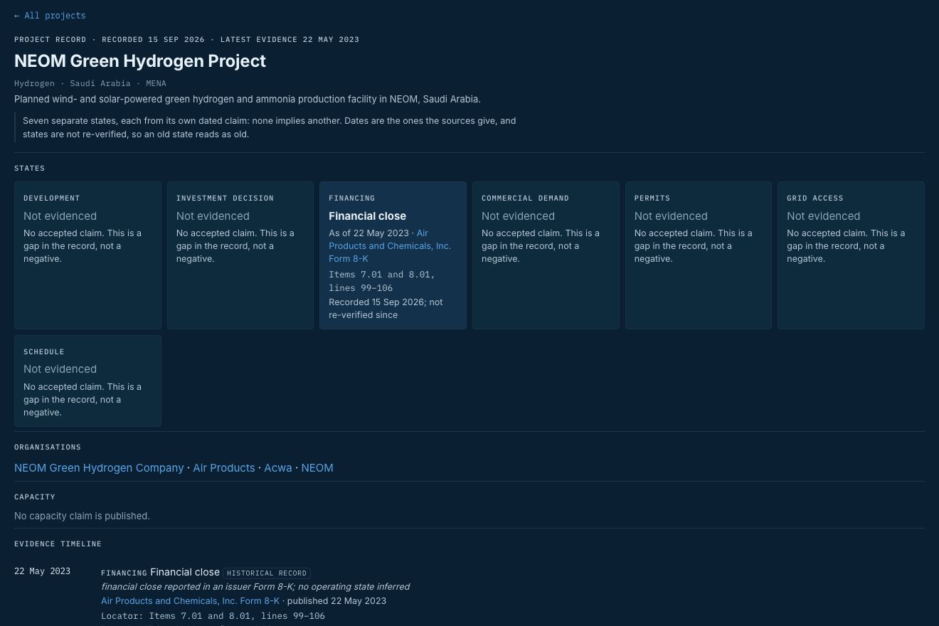The image size is (939, 626).
Task: Open Air Products organisation link
Action: (223, 468)
